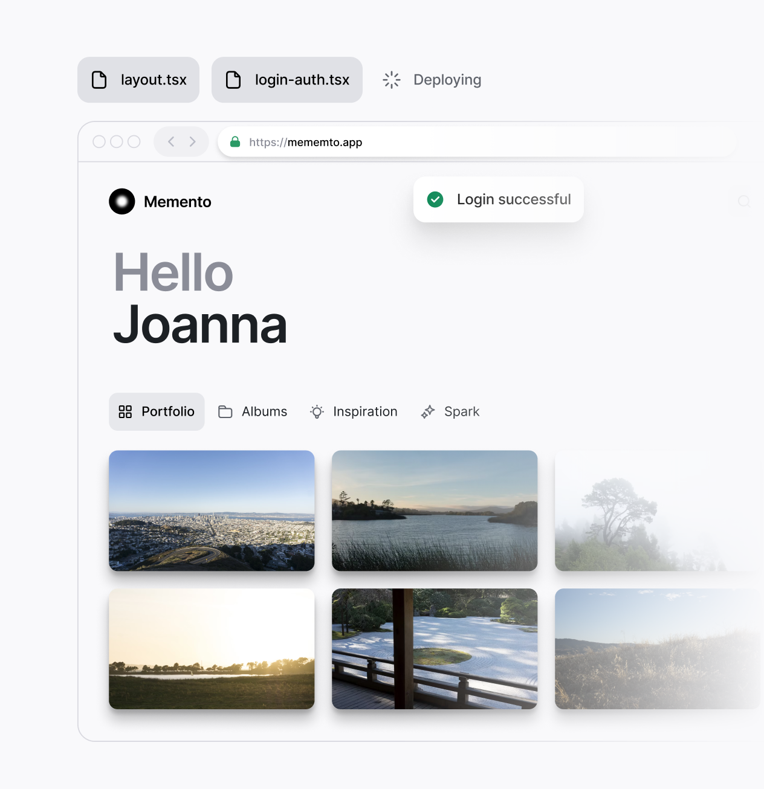The image size is (764, 789).
Task: Open the login-auth.tsx file tab
Action: click(x=287, y=80)
